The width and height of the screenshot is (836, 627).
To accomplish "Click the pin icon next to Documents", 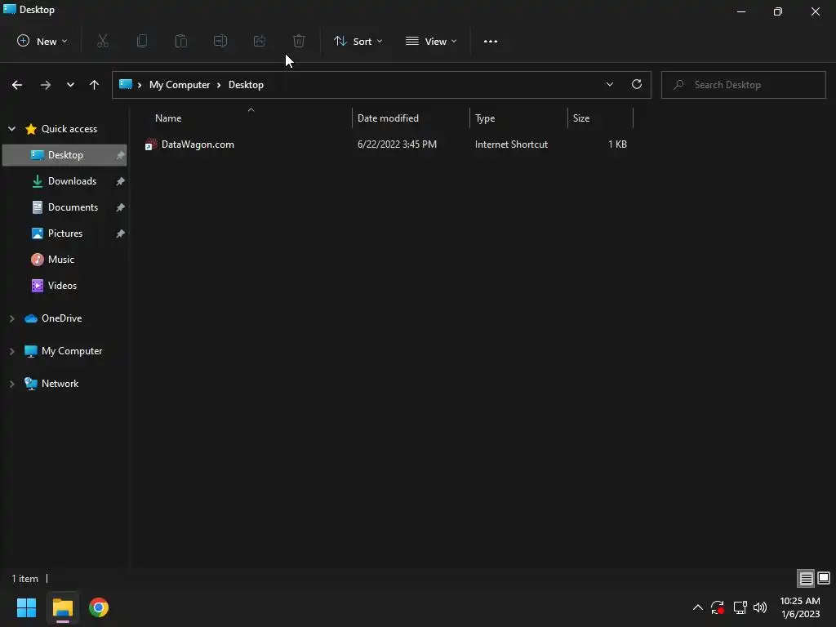I will 121,207.
